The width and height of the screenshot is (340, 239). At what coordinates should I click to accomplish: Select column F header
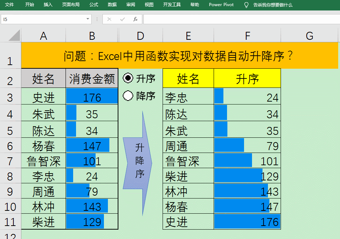[247, 35]
